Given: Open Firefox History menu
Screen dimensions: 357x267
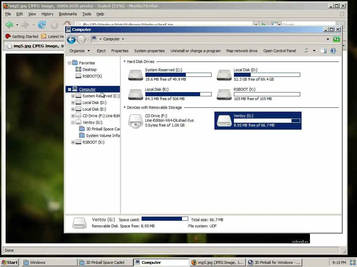Looking at the screenshot, I should click(47, 14).
